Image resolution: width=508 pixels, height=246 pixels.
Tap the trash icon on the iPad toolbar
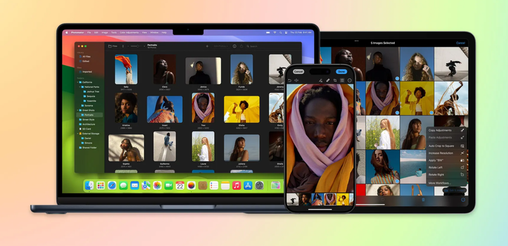(423, 199)
